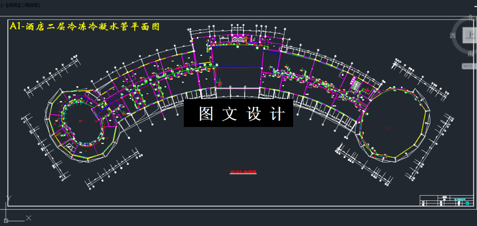This screenshot has width=477, height=226.
Task: Click 南 on the ViewCube compass
Action: [471, 54]
